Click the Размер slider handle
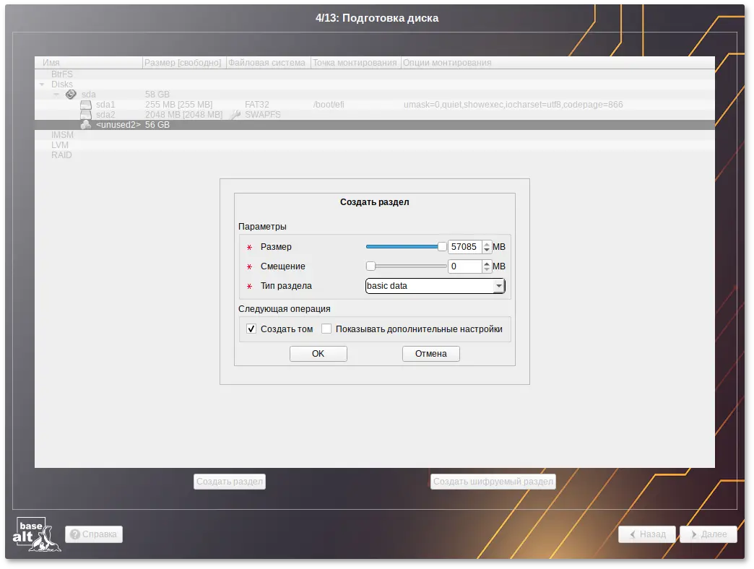Screen dimensions: 754x569 coord(442,246)
